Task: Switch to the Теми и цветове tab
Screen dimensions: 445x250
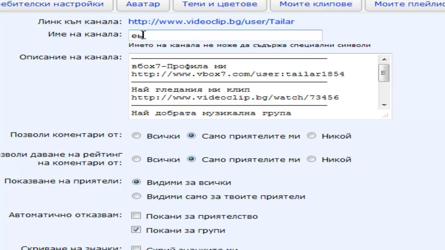Action: click(220, 5)
